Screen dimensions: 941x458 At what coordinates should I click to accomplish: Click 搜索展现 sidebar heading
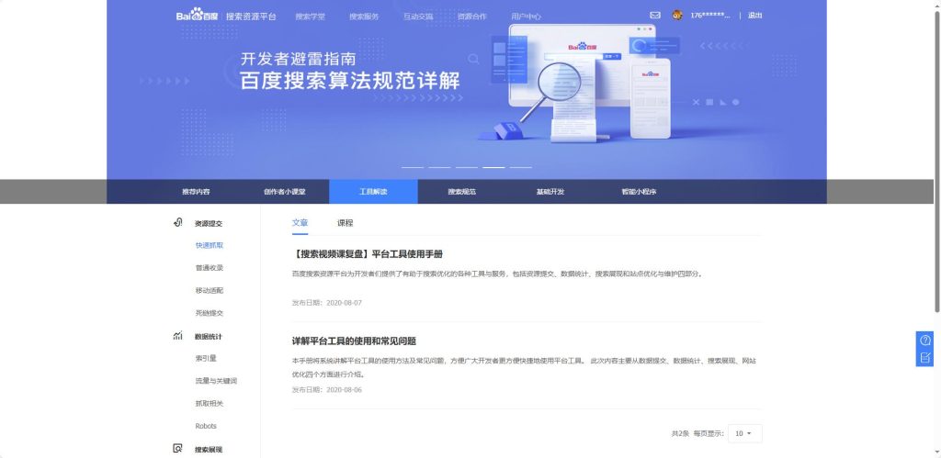tap(209, 449)
